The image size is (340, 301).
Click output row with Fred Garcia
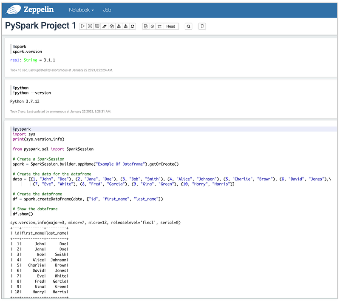(39, 281)
